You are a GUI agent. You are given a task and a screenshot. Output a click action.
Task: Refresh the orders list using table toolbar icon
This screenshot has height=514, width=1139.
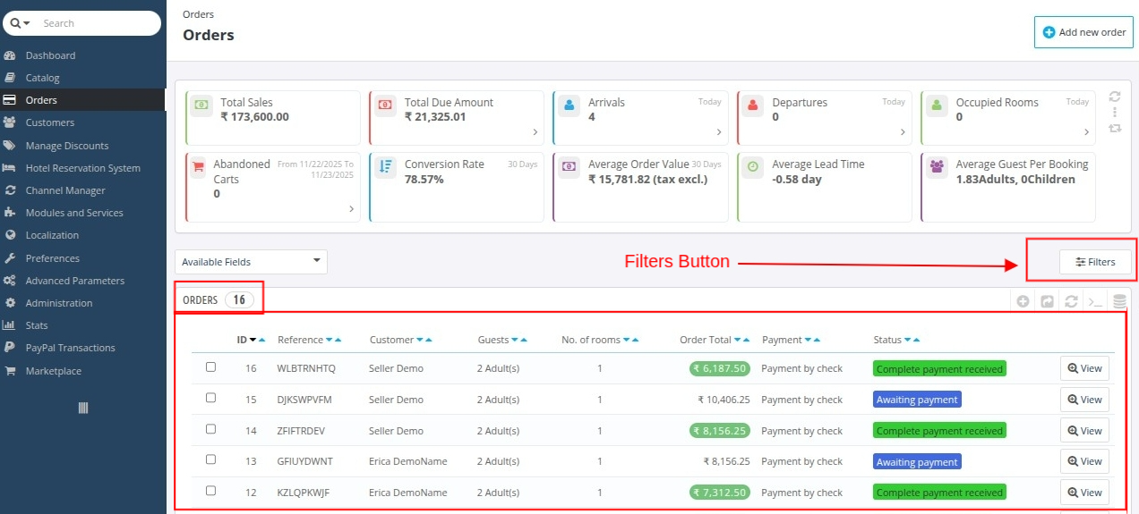coord(1070,301)
